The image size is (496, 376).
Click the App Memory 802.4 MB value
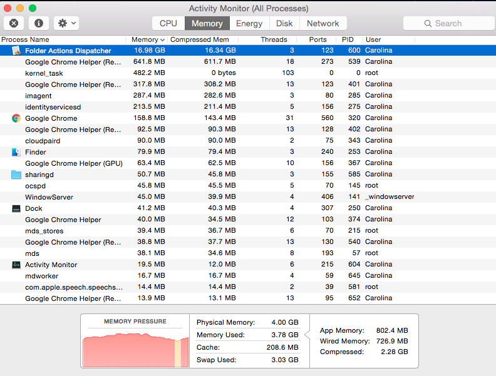click(392, 330)
